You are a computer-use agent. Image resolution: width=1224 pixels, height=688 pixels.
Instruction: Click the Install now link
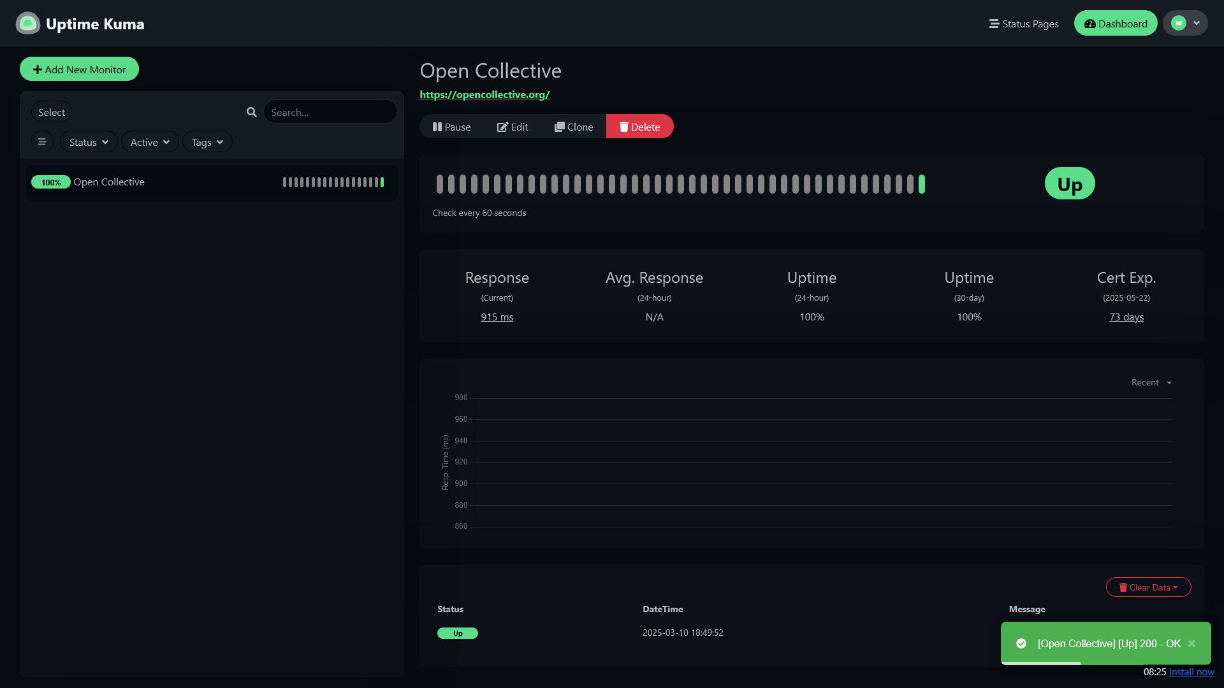1191,672
